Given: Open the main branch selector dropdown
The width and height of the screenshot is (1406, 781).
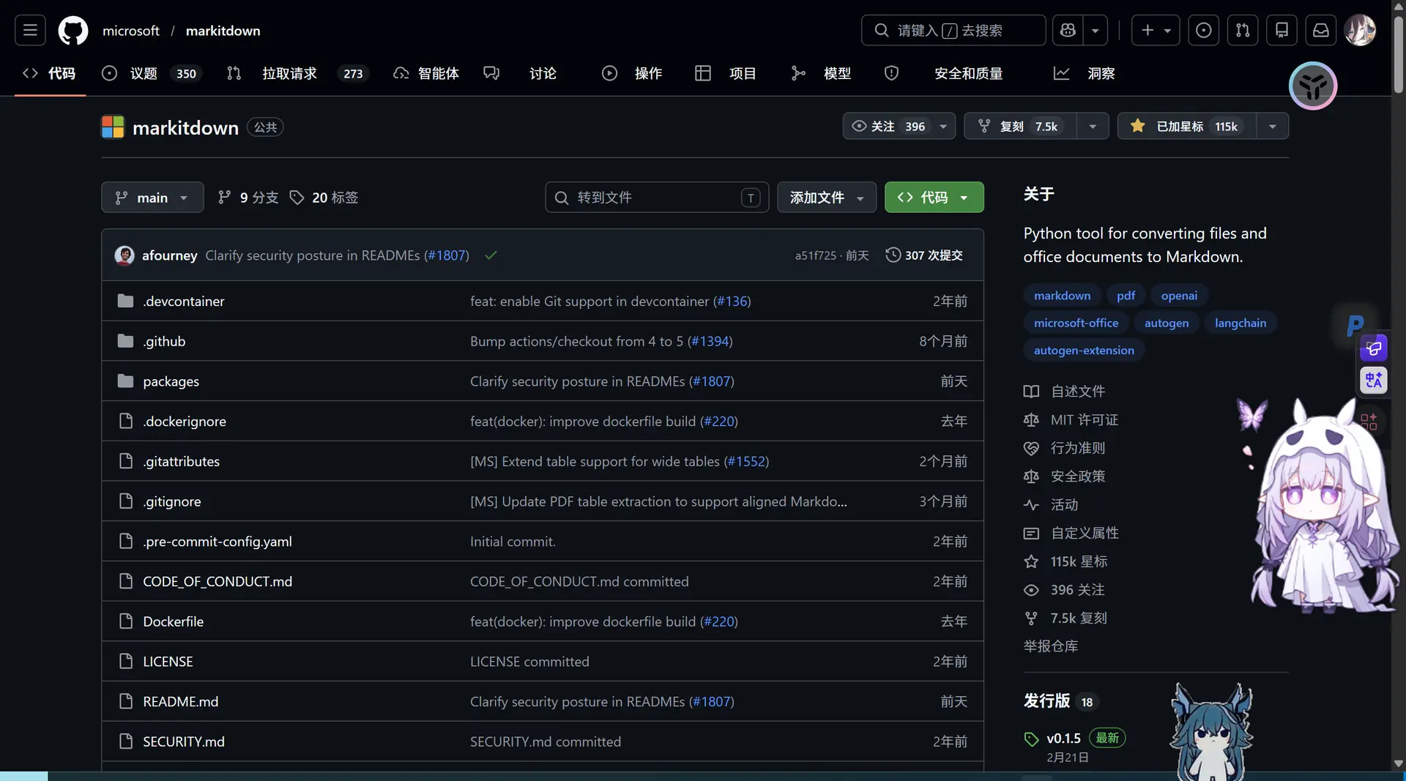Looking at the screenshot, I should 152,198.
